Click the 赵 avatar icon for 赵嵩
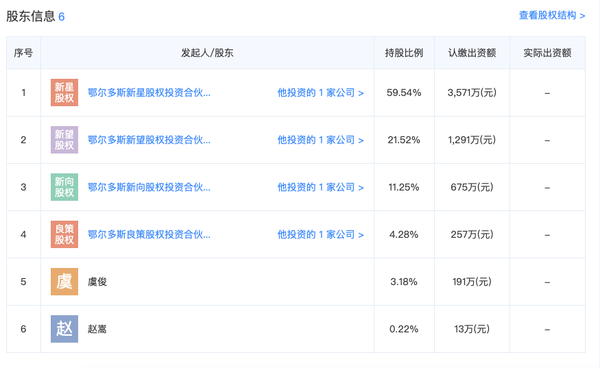Image resolution: width=600 pixels, height=368 pixels. (x=64, y=329)
